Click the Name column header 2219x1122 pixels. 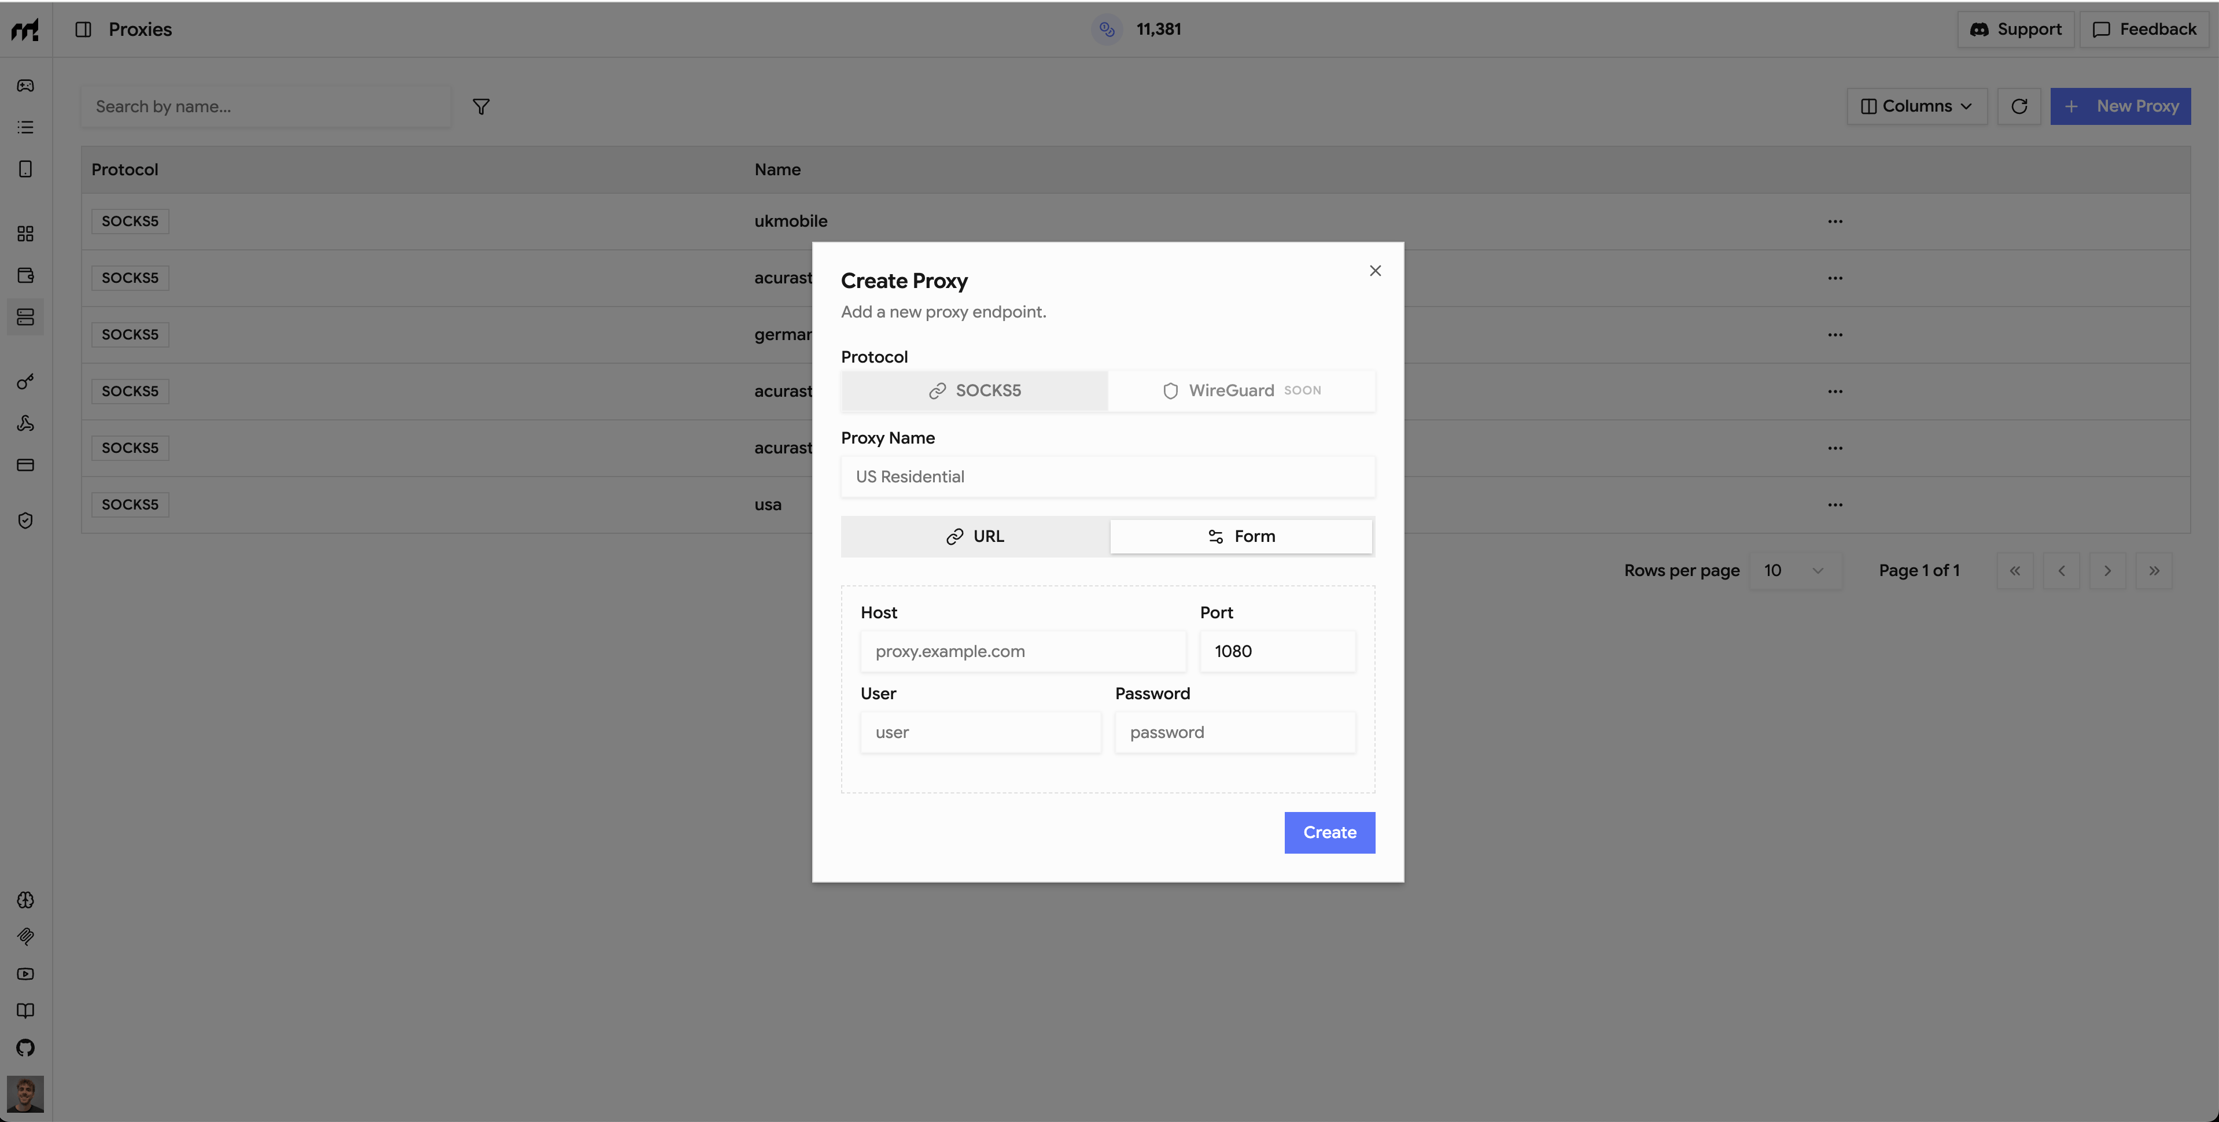(x=777, y=169)
